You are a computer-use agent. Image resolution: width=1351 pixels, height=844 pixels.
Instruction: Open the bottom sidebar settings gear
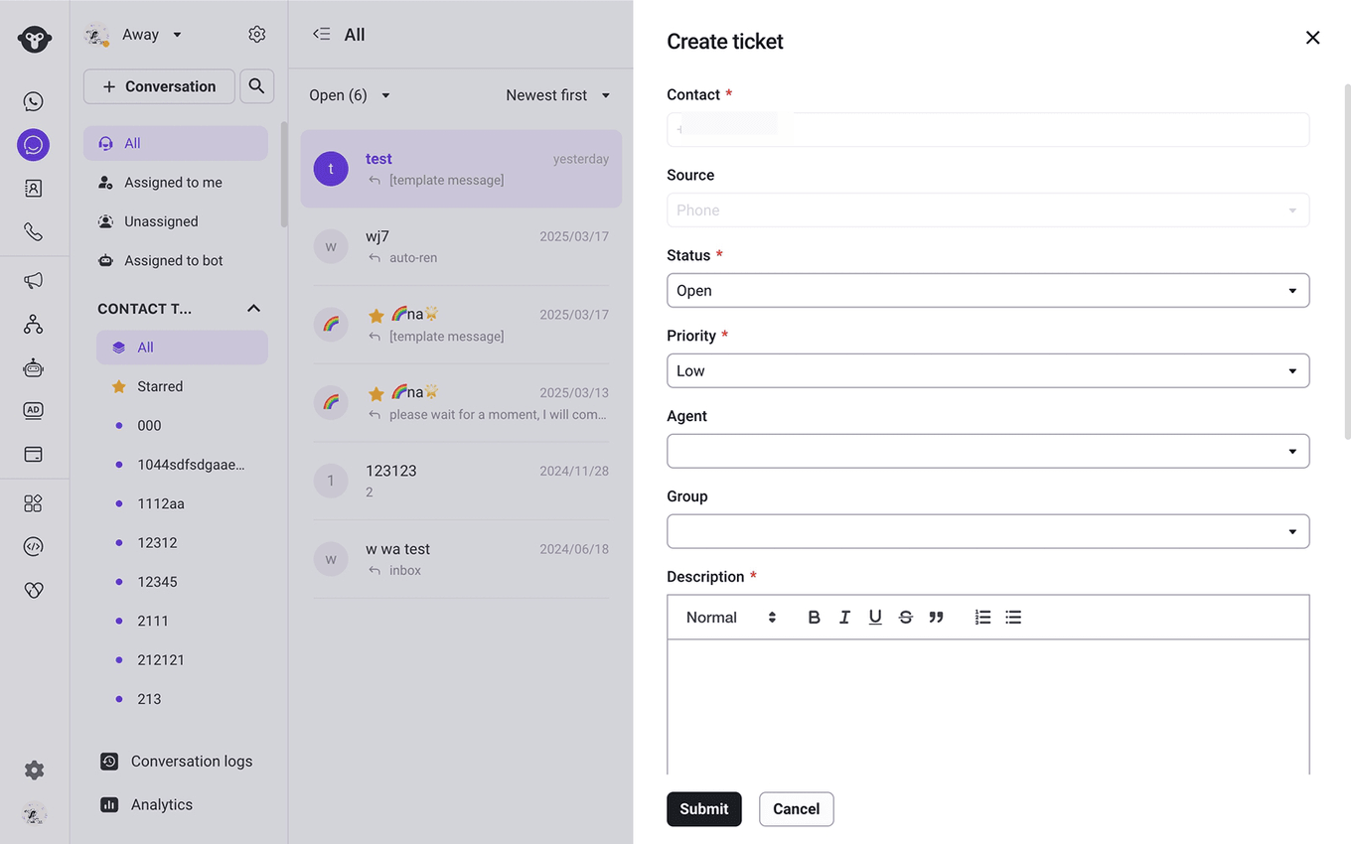pyautogui.click(x=34, y=771)
